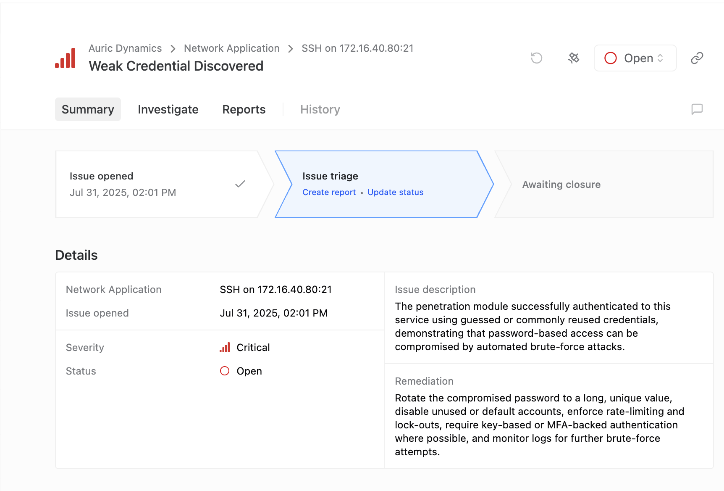Click the refresh/rescan icon in header
Screen dimensions: 724x491
536,58
